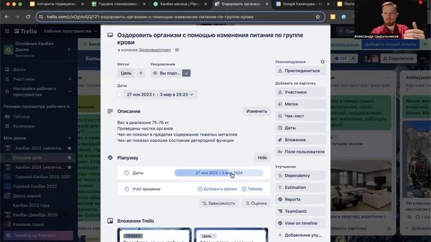Click 'Добавление улу...' add power-ups
The image size is (431, 242).
(300, 235)
